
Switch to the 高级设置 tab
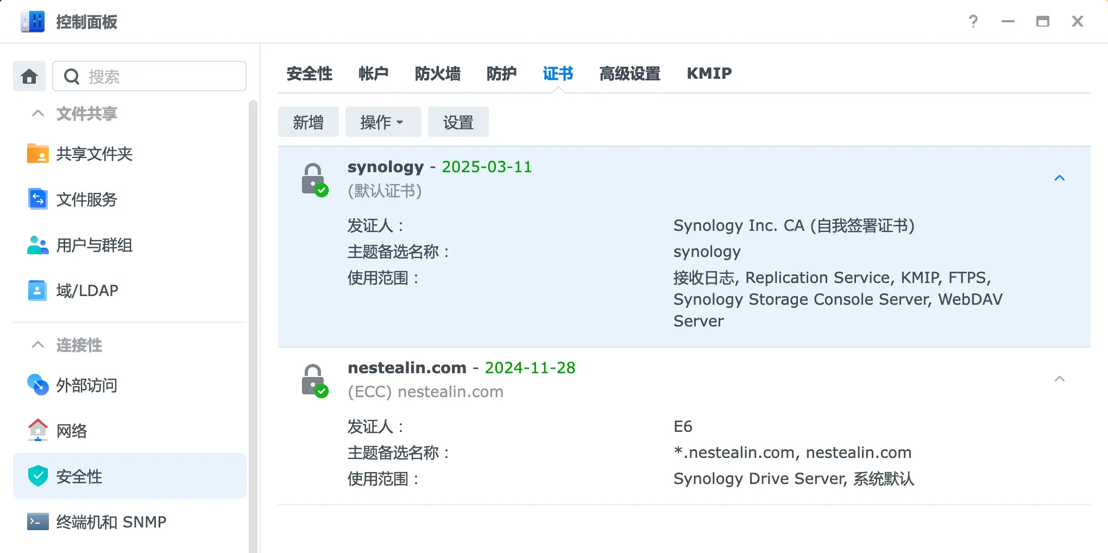tap(630, 73)
